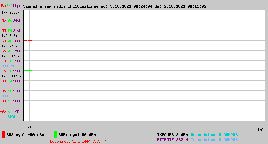Click the '340M' bitrate axis value
Image resolution: width=268 pixels, height=144 pixels.
pos(17,21)
